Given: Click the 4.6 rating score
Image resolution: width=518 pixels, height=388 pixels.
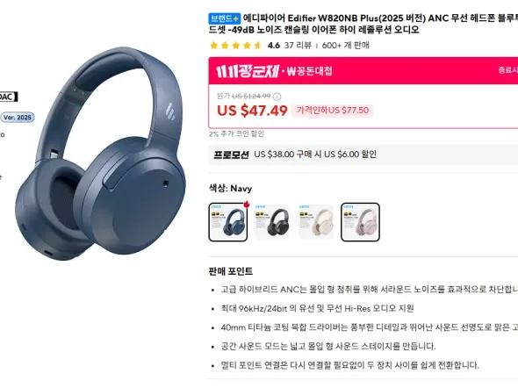Looking at the screenshot, I should pyautogui.click(x=274, y=46).
